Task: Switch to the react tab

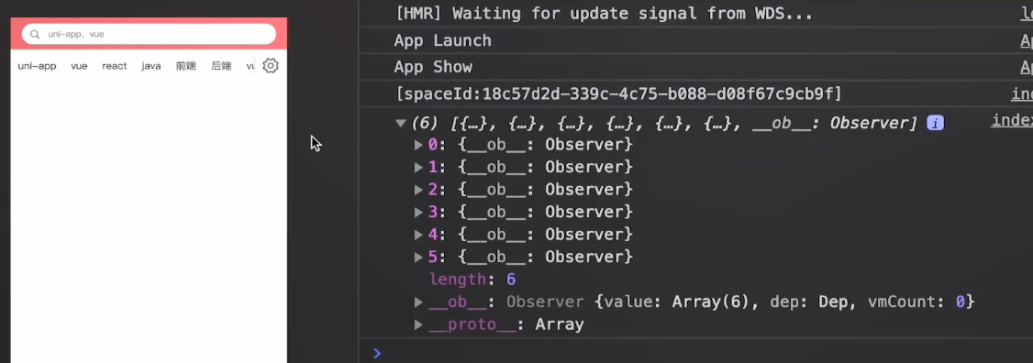Action: pos(115,66)
